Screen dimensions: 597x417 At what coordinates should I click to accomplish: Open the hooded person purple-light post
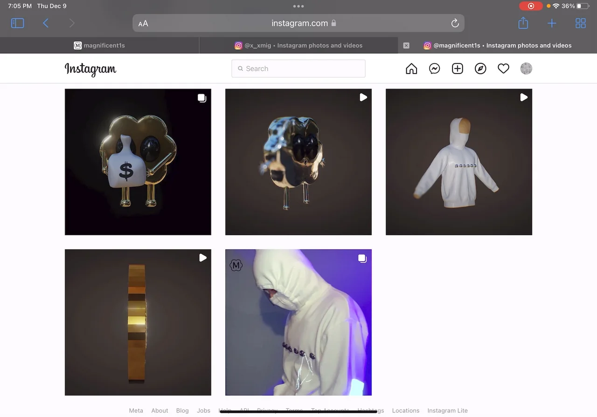[x=298, y=322]
